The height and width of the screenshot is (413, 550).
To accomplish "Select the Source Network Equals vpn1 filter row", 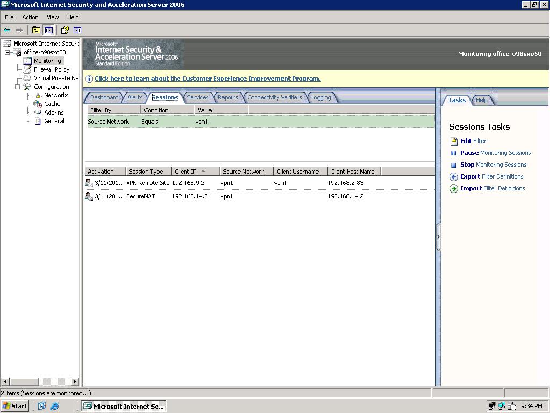I will [x=260, y=122].
